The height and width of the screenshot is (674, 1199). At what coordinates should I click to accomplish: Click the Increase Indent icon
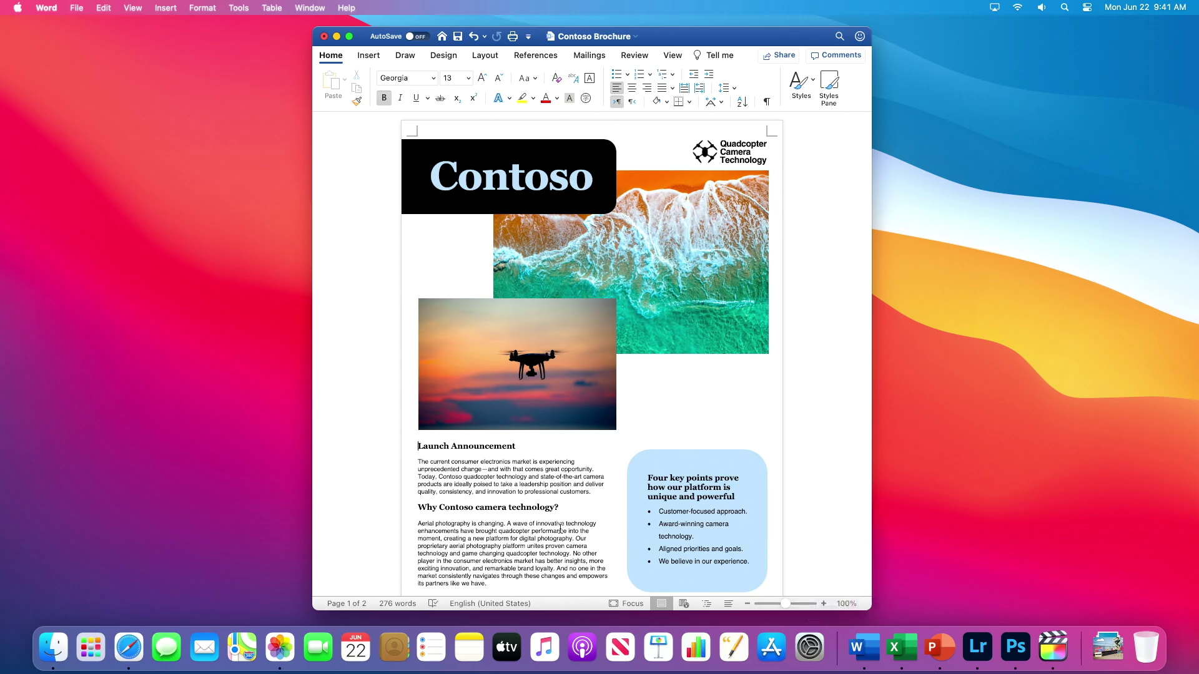click(708, 74)
